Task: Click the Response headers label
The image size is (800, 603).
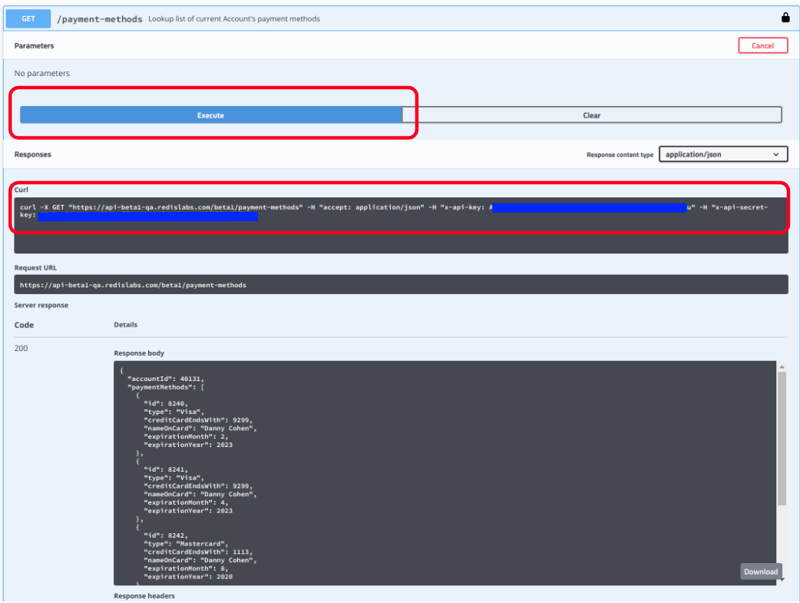Action: coord(144,595)
